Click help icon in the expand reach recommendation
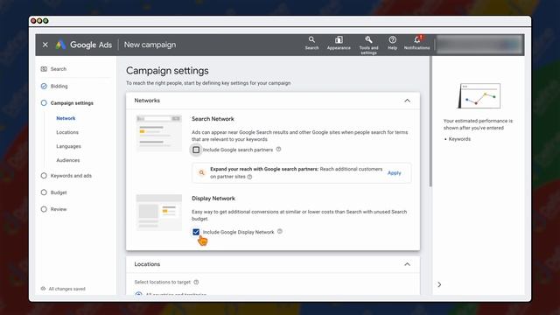560x315 pixels. [x=249, y=177]
